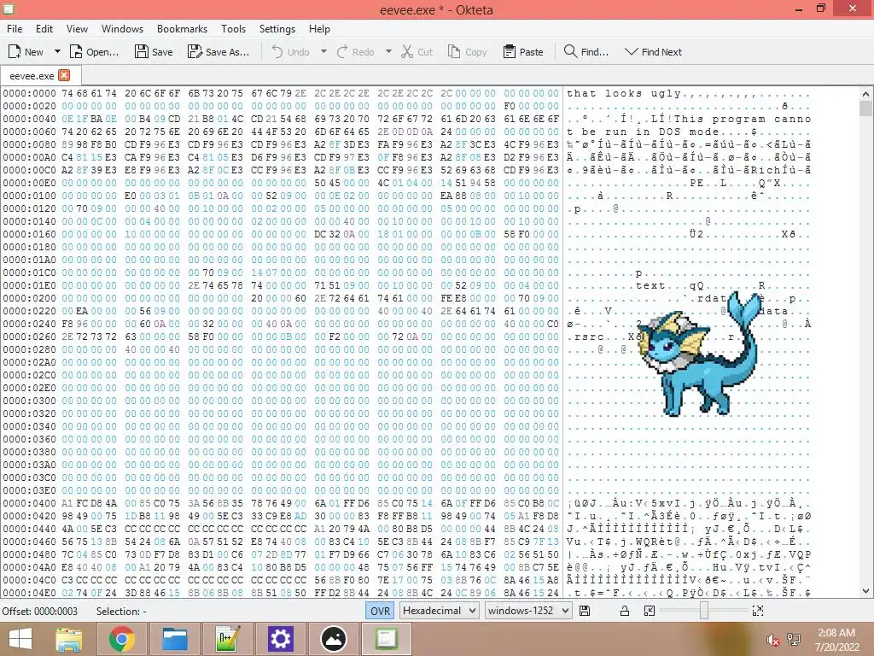
Task: Click 'that looks ugly' text in char column
Action: [x=624, y=93]
